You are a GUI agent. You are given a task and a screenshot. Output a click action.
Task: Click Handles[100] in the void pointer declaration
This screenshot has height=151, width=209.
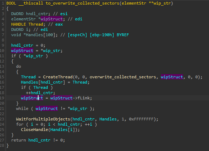[x=41, y=35]
